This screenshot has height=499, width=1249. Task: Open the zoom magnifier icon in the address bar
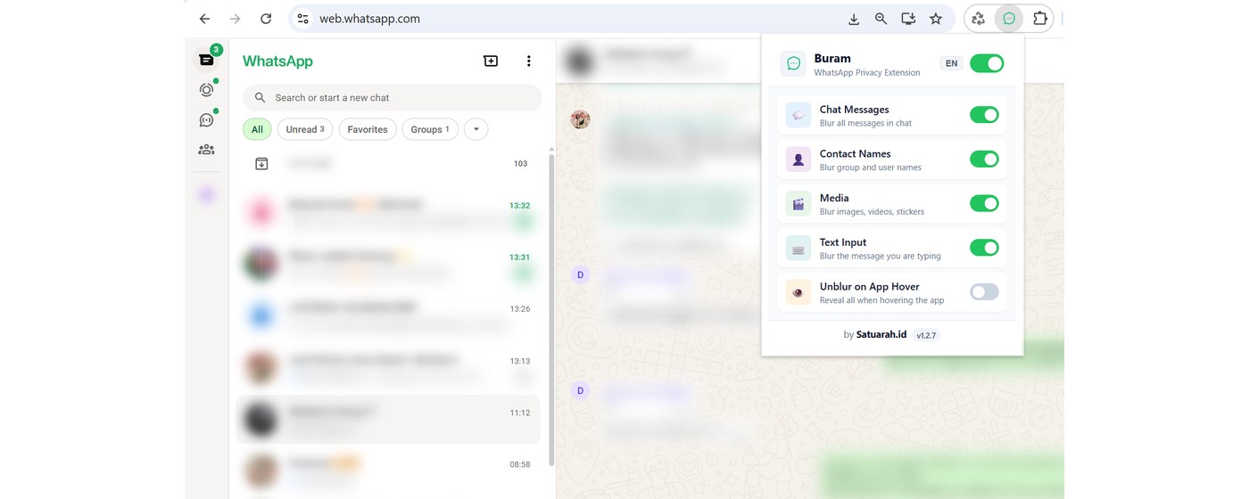(881, 19)
